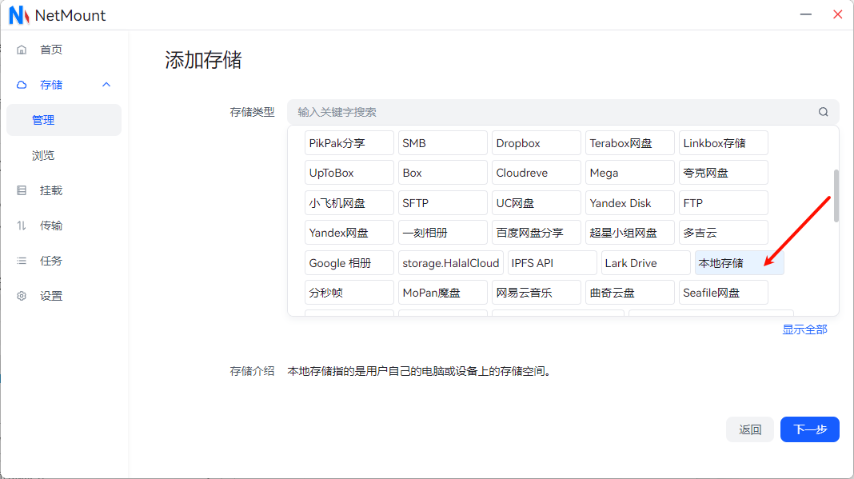Screen dimensions: 854x479
Task: Click the 下一步 button
Action: point(810,429)
